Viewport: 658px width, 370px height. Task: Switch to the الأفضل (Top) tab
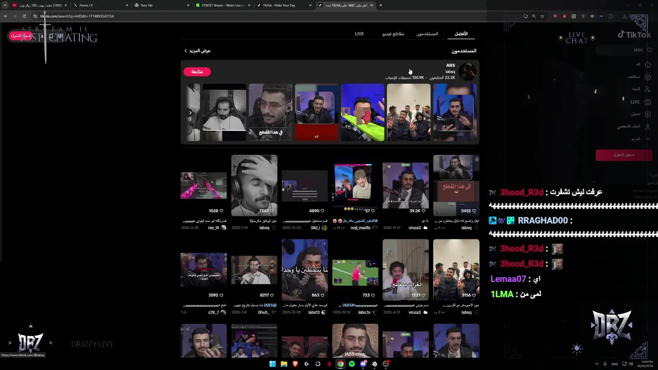point(461,34)
